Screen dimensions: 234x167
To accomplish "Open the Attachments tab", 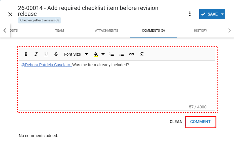I will 107,30.
